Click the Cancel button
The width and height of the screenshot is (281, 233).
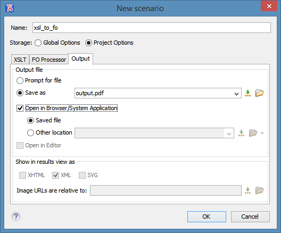[x=250, y=217]
